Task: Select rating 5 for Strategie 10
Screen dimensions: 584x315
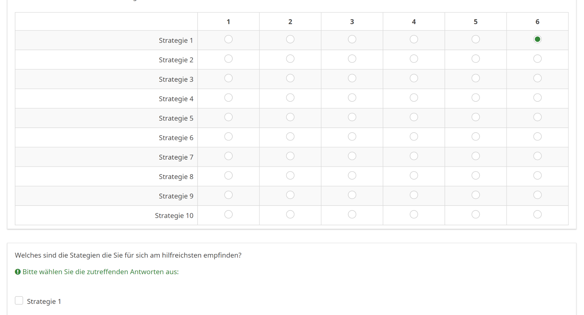Action: pyautogui.click(x=475, y=214)
